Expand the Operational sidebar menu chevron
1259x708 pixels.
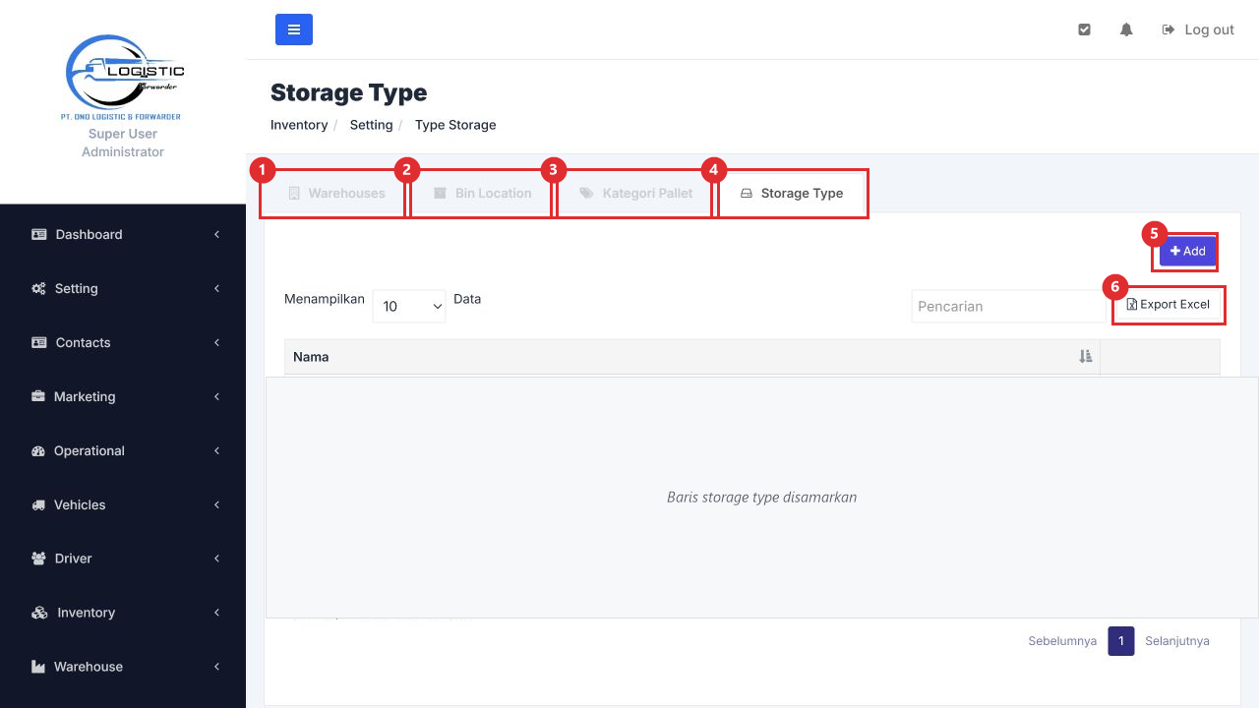coord(216,450)
